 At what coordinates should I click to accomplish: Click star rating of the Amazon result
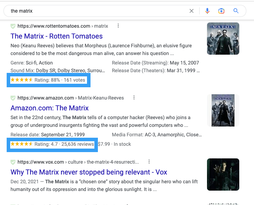pos(21,144)
